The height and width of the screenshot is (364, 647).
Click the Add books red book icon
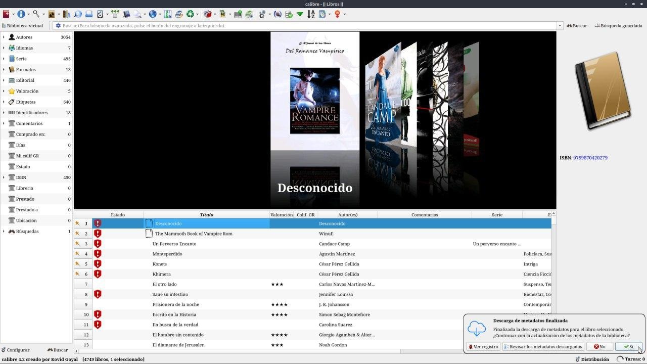6,14
